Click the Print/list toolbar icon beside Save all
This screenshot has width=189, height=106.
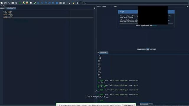click(x=13, y=3)
